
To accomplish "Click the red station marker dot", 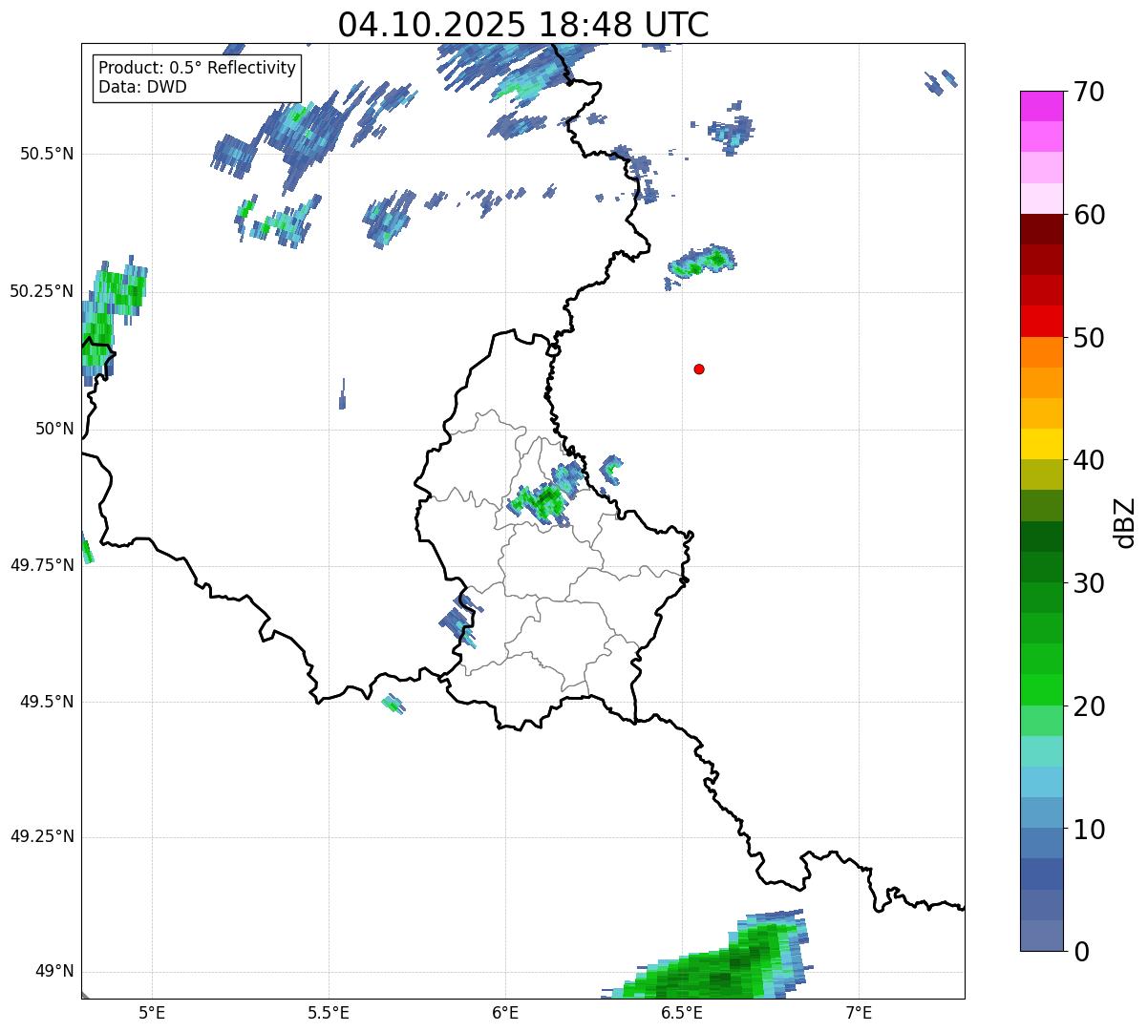I will pos(699,369).
